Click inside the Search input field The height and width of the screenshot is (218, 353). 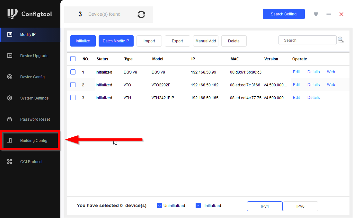(x=307, y=40)
